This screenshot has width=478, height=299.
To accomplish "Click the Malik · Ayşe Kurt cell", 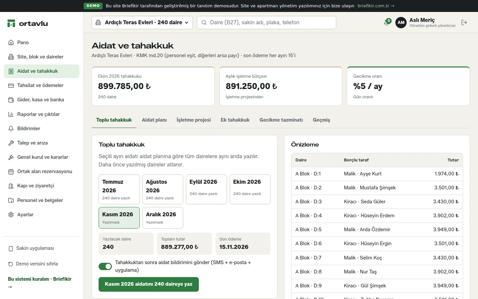I will (x=363, y=174).
